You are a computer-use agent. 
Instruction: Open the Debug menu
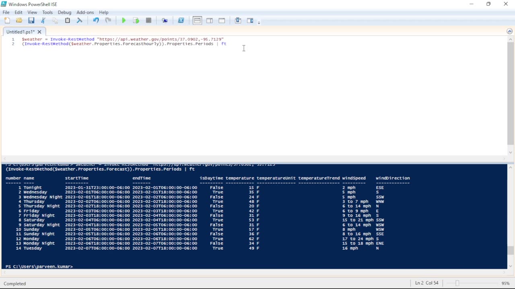pos(64,12)
